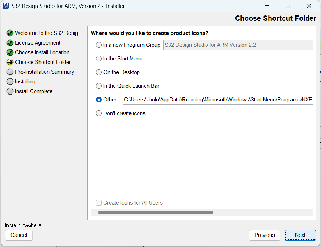Click the gray circle beside Install Complete
Viewport: 321px width, 247px height.
tap(10, 91)
